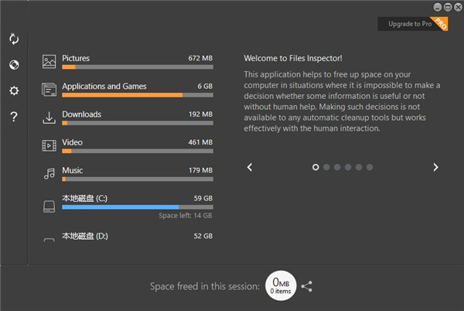
Task: Click the Downloads arrow icon
Action: coord(49,118)
